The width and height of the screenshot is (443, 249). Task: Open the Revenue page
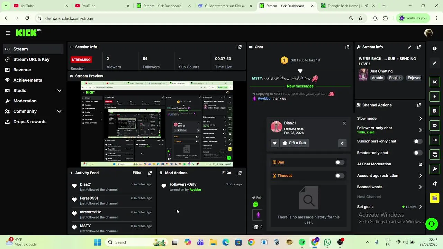[x=33, y=70]
